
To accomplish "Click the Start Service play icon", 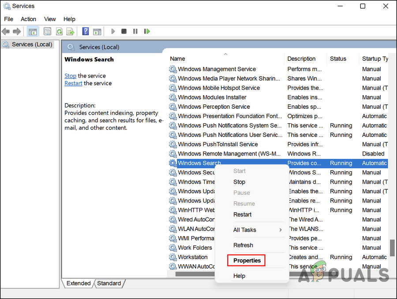I will pos(113,31).
